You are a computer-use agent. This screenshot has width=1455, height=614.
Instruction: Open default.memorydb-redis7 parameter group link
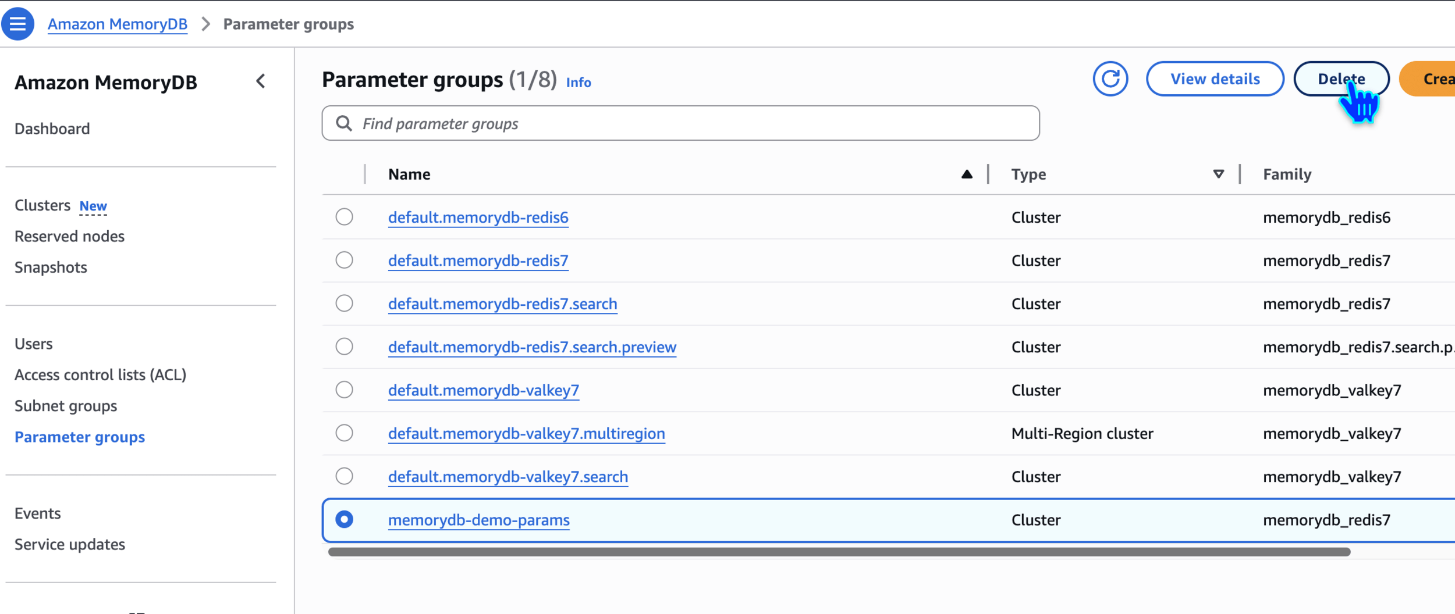(478, 260)
